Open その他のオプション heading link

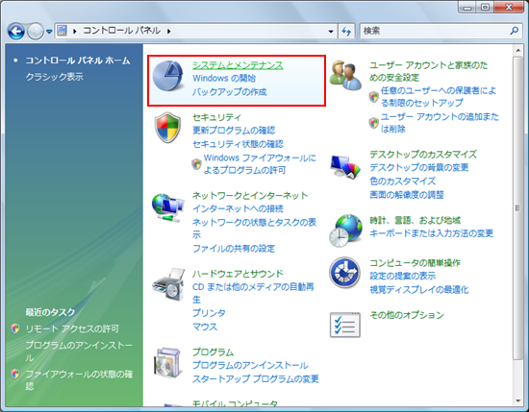click(407, 315)
